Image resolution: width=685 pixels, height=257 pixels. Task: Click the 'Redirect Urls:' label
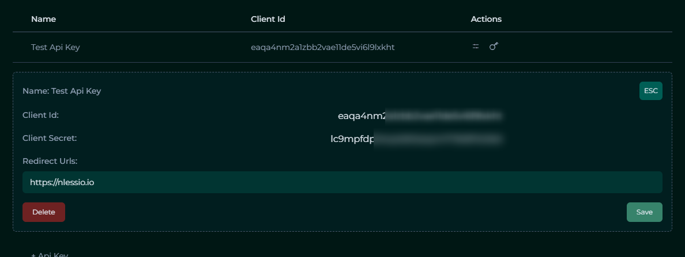click(x=50, y=161)
